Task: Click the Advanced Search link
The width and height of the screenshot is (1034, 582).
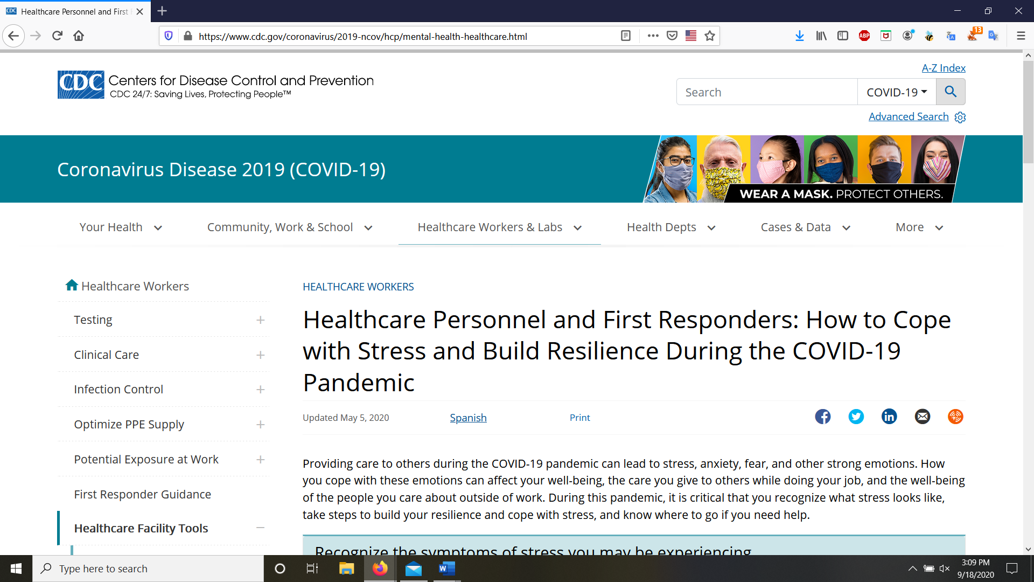Action: [x=909, y=117]
